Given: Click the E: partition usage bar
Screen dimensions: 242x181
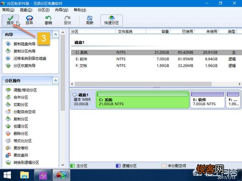Looking at the screenshot, I should point(208,94).
